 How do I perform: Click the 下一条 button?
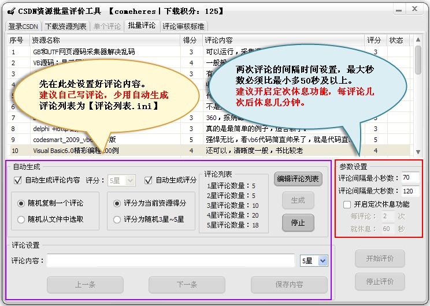pos(187,285)
